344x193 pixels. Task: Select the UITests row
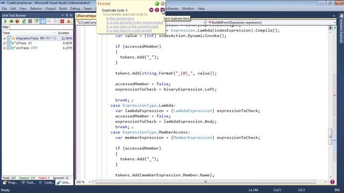[x=37, y=43]
